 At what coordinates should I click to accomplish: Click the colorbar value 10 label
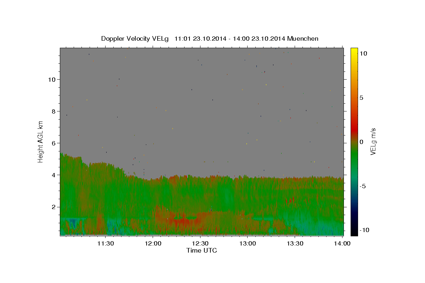tap(363, 53)
